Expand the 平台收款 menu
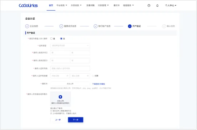The image size is (197, 130). [62, 5]
